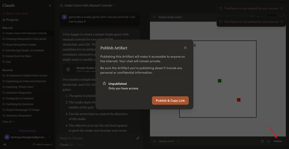Image resolution: width=289 pixels, height=149 pixels.
Task: Expand the Claude 2.1 model selector
Action: pos(68,145)
